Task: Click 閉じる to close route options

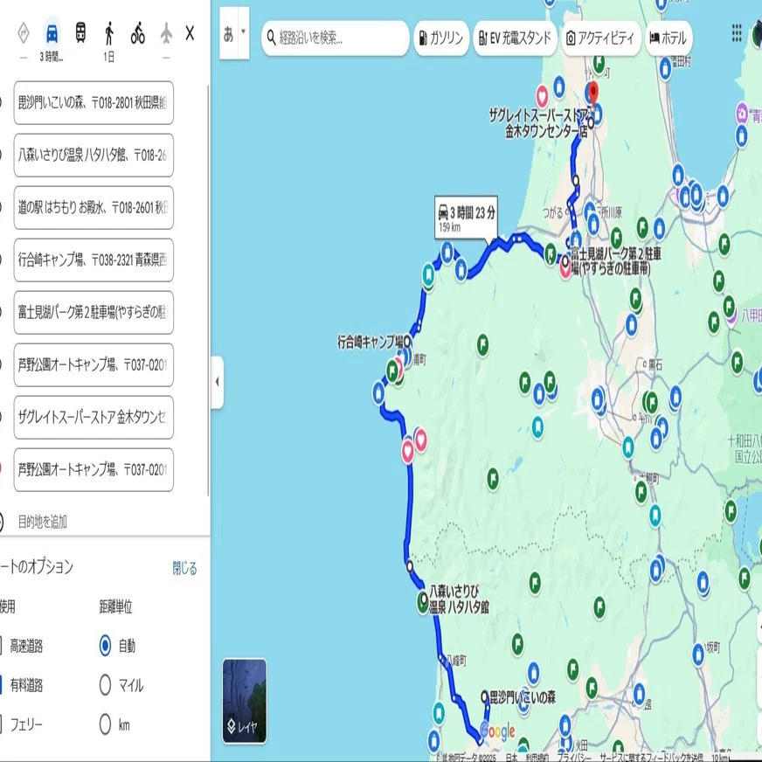Action: point(184,568)
